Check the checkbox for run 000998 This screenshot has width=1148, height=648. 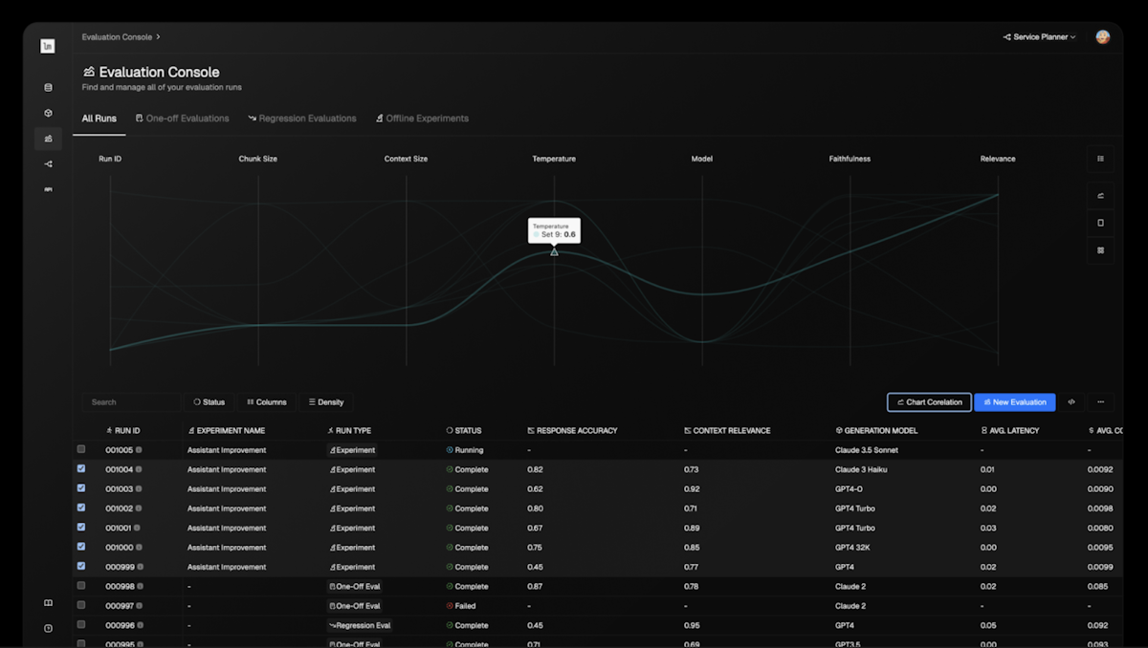(x=81, y=586)
